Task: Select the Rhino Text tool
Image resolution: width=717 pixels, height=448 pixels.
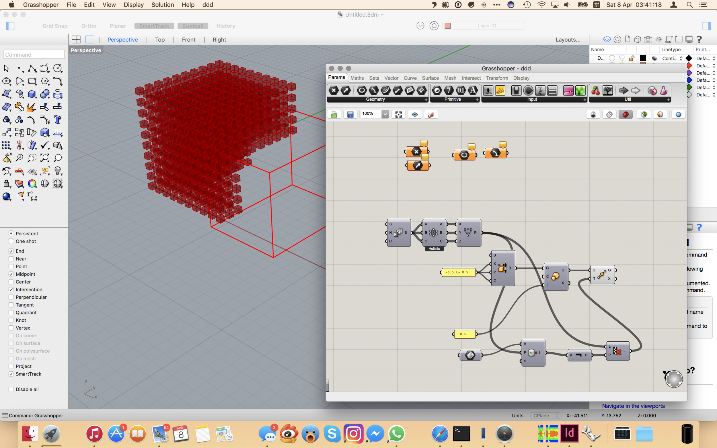Action: coord(57,120)
